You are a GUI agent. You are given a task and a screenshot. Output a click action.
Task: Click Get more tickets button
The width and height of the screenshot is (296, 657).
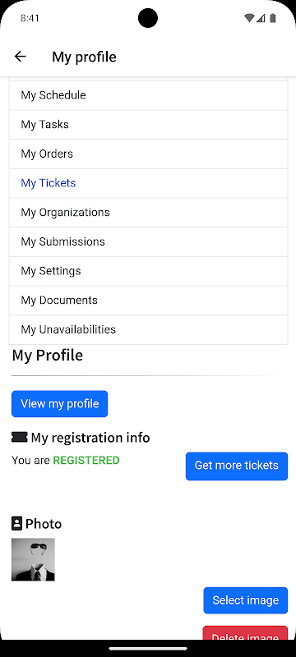(x=237, y=466)
